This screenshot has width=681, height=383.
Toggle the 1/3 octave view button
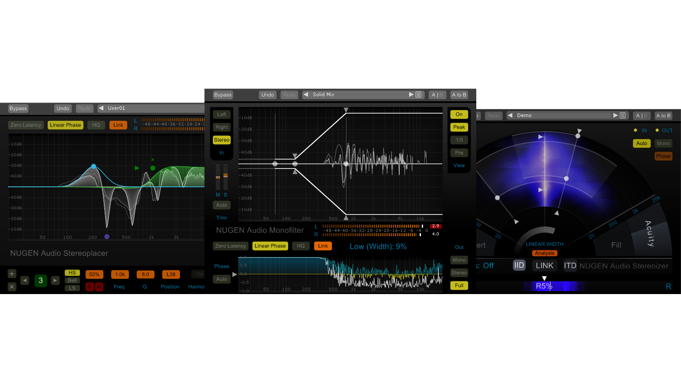(459, 140)
